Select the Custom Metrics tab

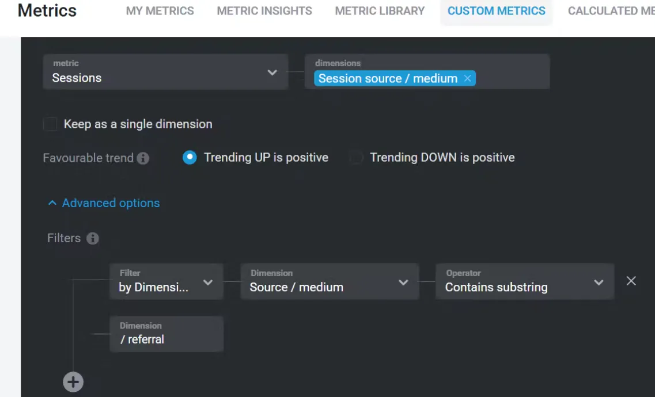(496, 11)
